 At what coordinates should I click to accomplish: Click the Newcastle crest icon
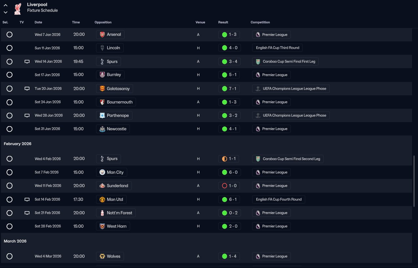[102, 129]
